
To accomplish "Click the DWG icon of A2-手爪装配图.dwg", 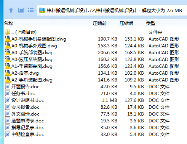I will click(x=8, y=80).
